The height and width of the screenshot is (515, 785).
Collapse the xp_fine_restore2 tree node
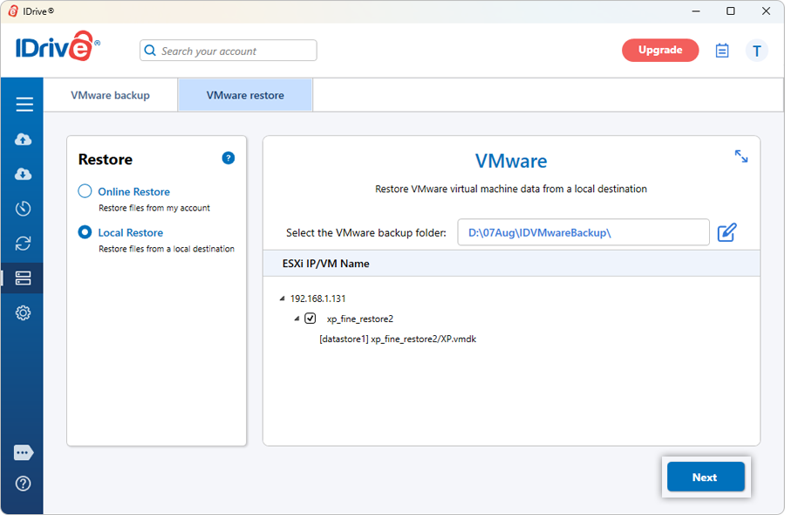[x=297, y=319]
